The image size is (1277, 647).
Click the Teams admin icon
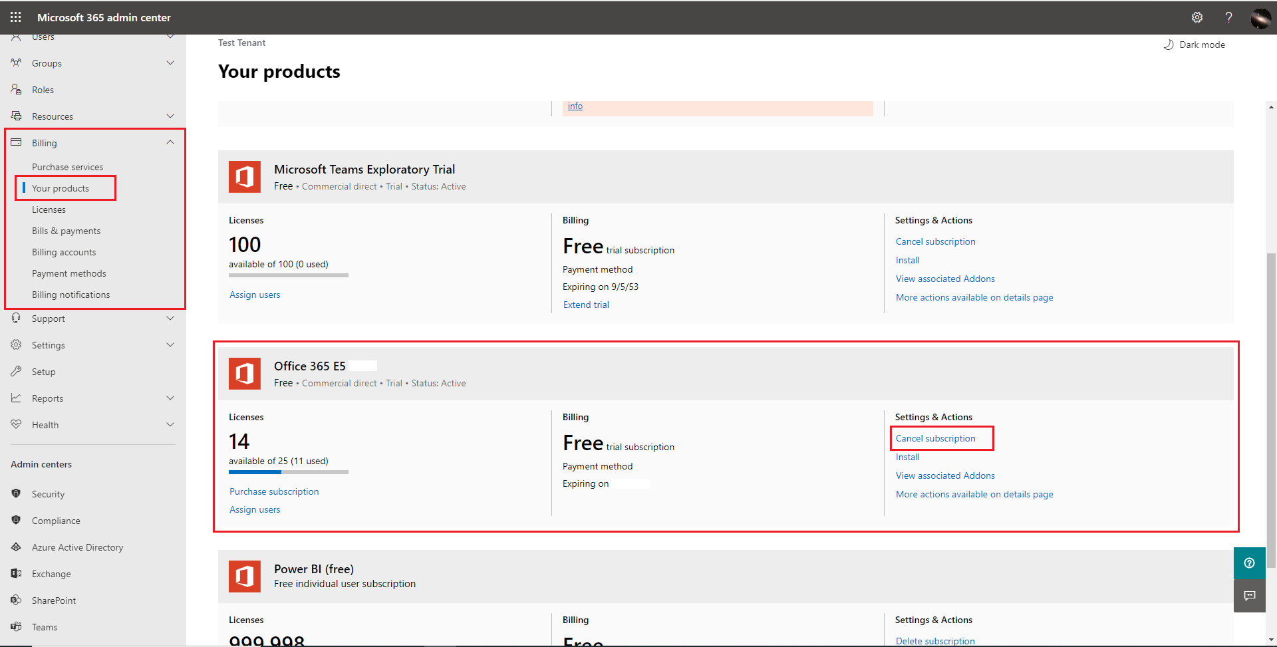click(16, 626)
